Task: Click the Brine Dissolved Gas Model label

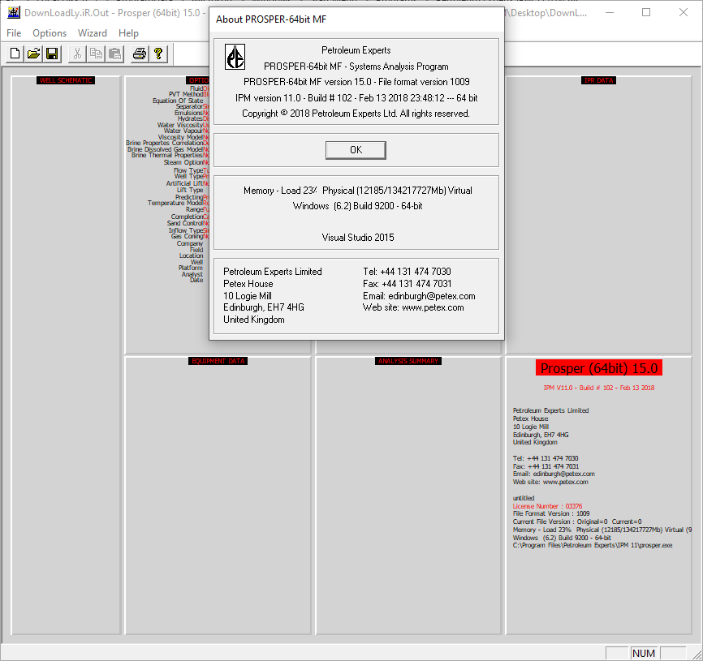Action: (165, 149)
